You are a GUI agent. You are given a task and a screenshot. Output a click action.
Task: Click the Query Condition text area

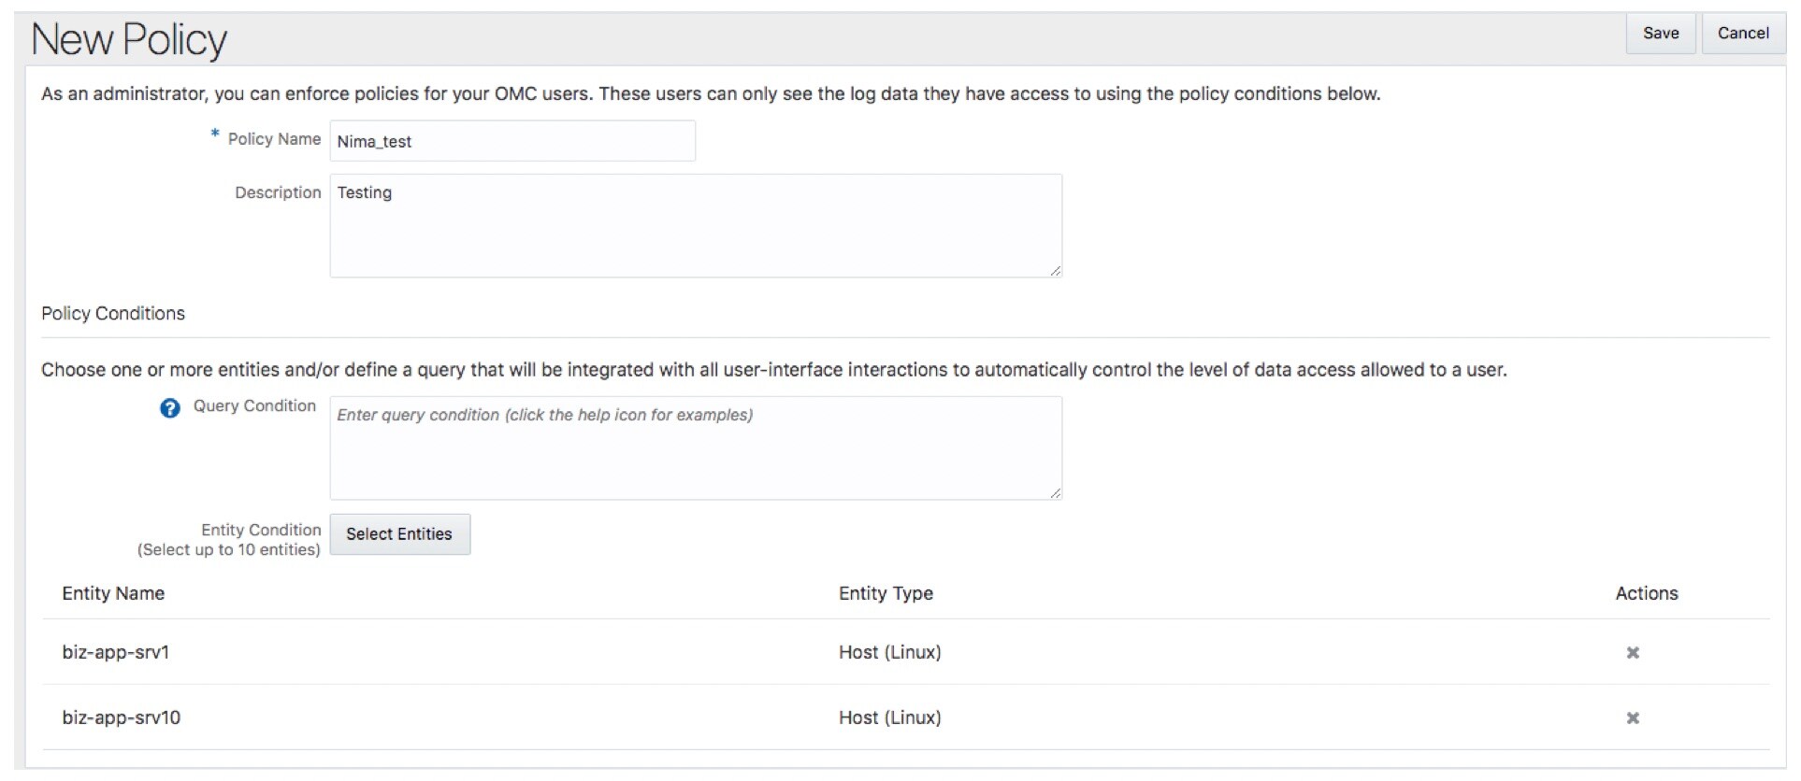(695, 448)
